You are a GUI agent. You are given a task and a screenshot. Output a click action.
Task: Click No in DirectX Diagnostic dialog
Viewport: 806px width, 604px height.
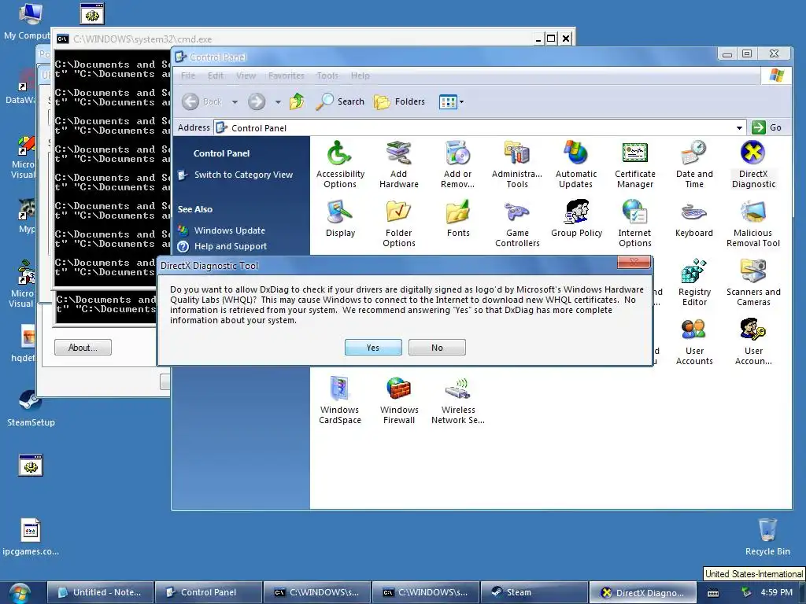[x=437, y=347]
